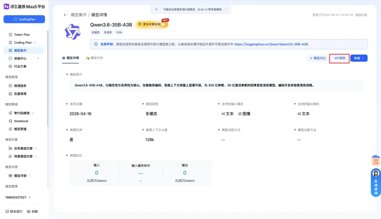The image size is (381, 219).
Task: Switch to 模型详情 tab
Action: (x=71, y=58)
